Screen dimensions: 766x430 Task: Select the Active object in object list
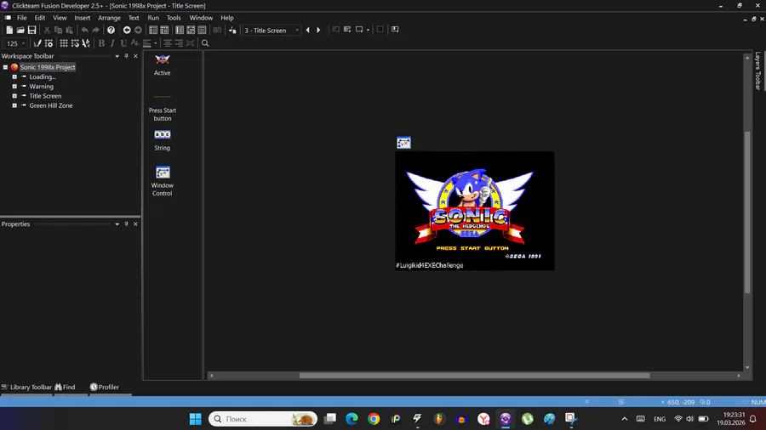pos(163,65)
